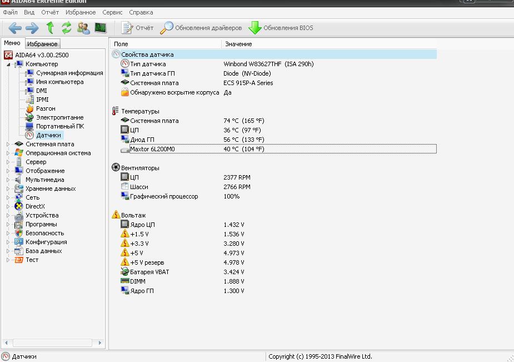The width and height of the screenshot is (514, 362).
Task: Open the Справка menu
Action: pos(141,12)
